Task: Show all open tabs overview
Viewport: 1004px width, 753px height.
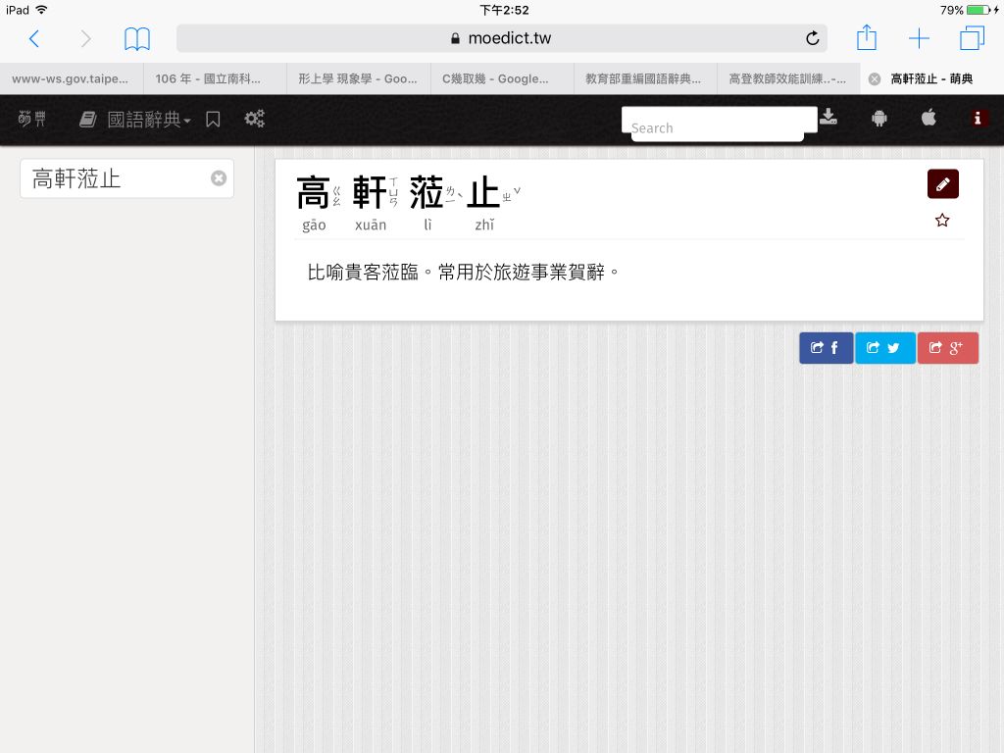Action: pos(972,39)
